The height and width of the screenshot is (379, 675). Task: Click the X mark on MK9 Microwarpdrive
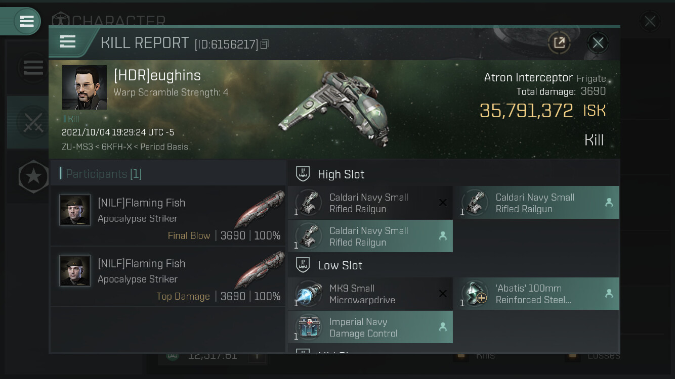[443, 294]
